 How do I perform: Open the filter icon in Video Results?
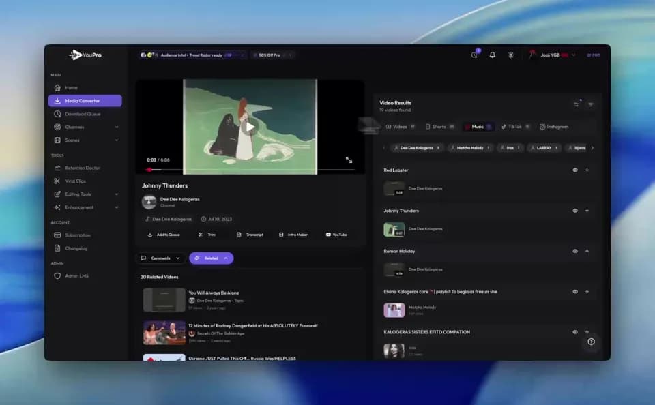point(591,104)
